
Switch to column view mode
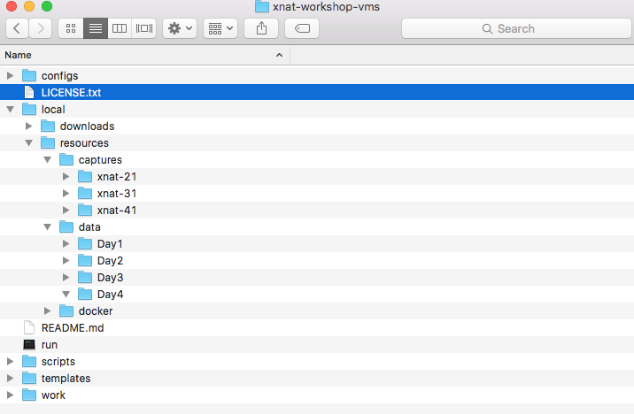click(120, 28)
